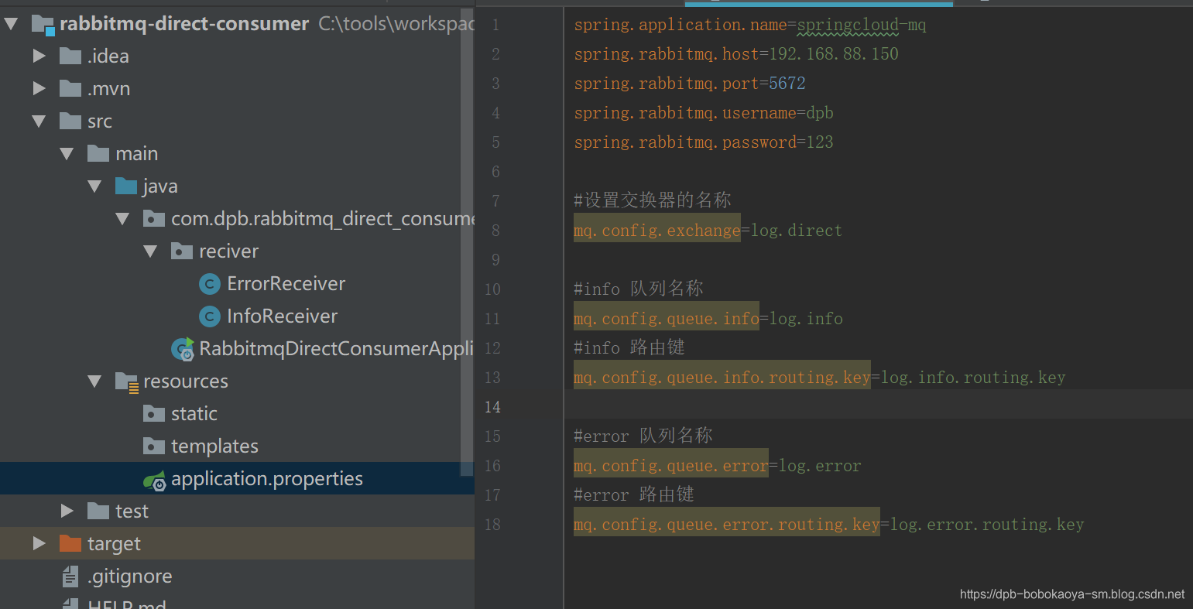Screen dimensions: 1193x609
Task: Click the log.error.routing.key value
Action: click(987, 525)
